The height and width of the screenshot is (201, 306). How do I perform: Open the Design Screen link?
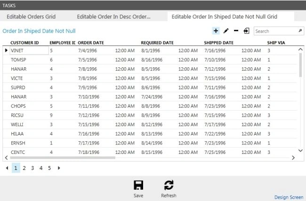(x=289, y=197)
